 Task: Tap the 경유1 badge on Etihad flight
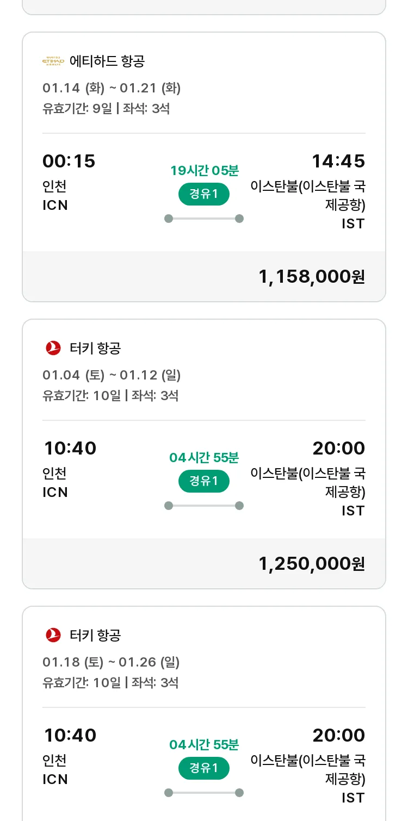pos(204,194)
